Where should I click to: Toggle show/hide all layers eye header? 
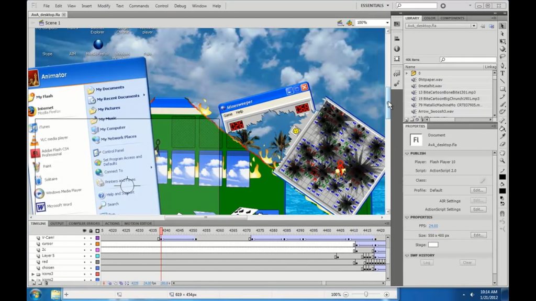pos(84,230)
